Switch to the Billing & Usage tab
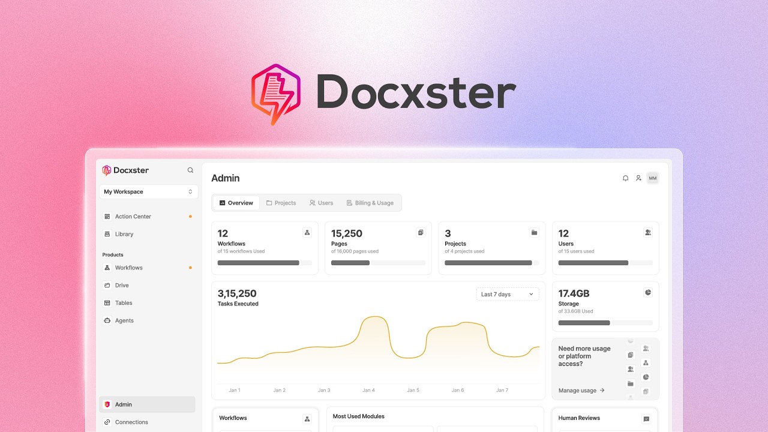The height and width of the screenshot is (432, 768). coord(370,203)
